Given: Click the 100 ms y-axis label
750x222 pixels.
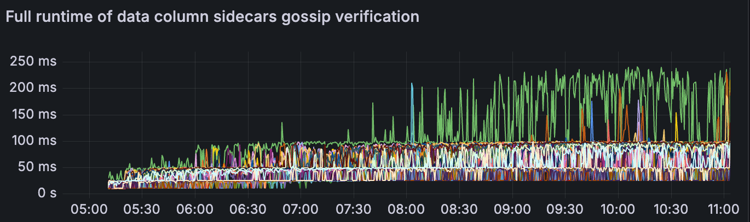Looking at the screenshot, I should click(33, 141).
